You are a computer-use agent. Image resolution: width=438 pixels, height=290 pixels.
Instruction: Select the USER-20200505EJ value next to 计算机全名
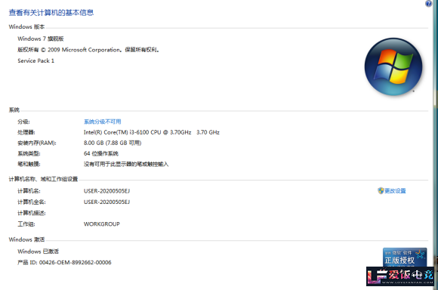pos(106,202)
